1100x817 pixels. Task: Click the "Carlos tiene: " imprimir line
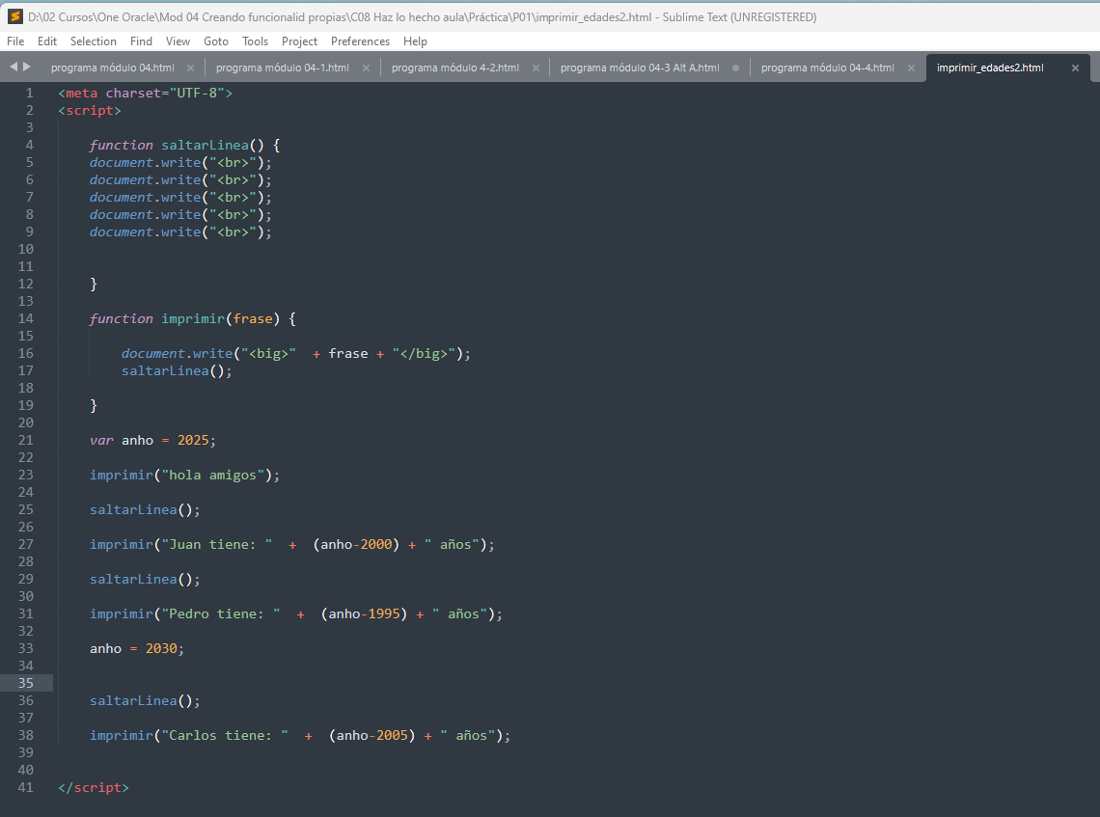click(x=300, y=736)
